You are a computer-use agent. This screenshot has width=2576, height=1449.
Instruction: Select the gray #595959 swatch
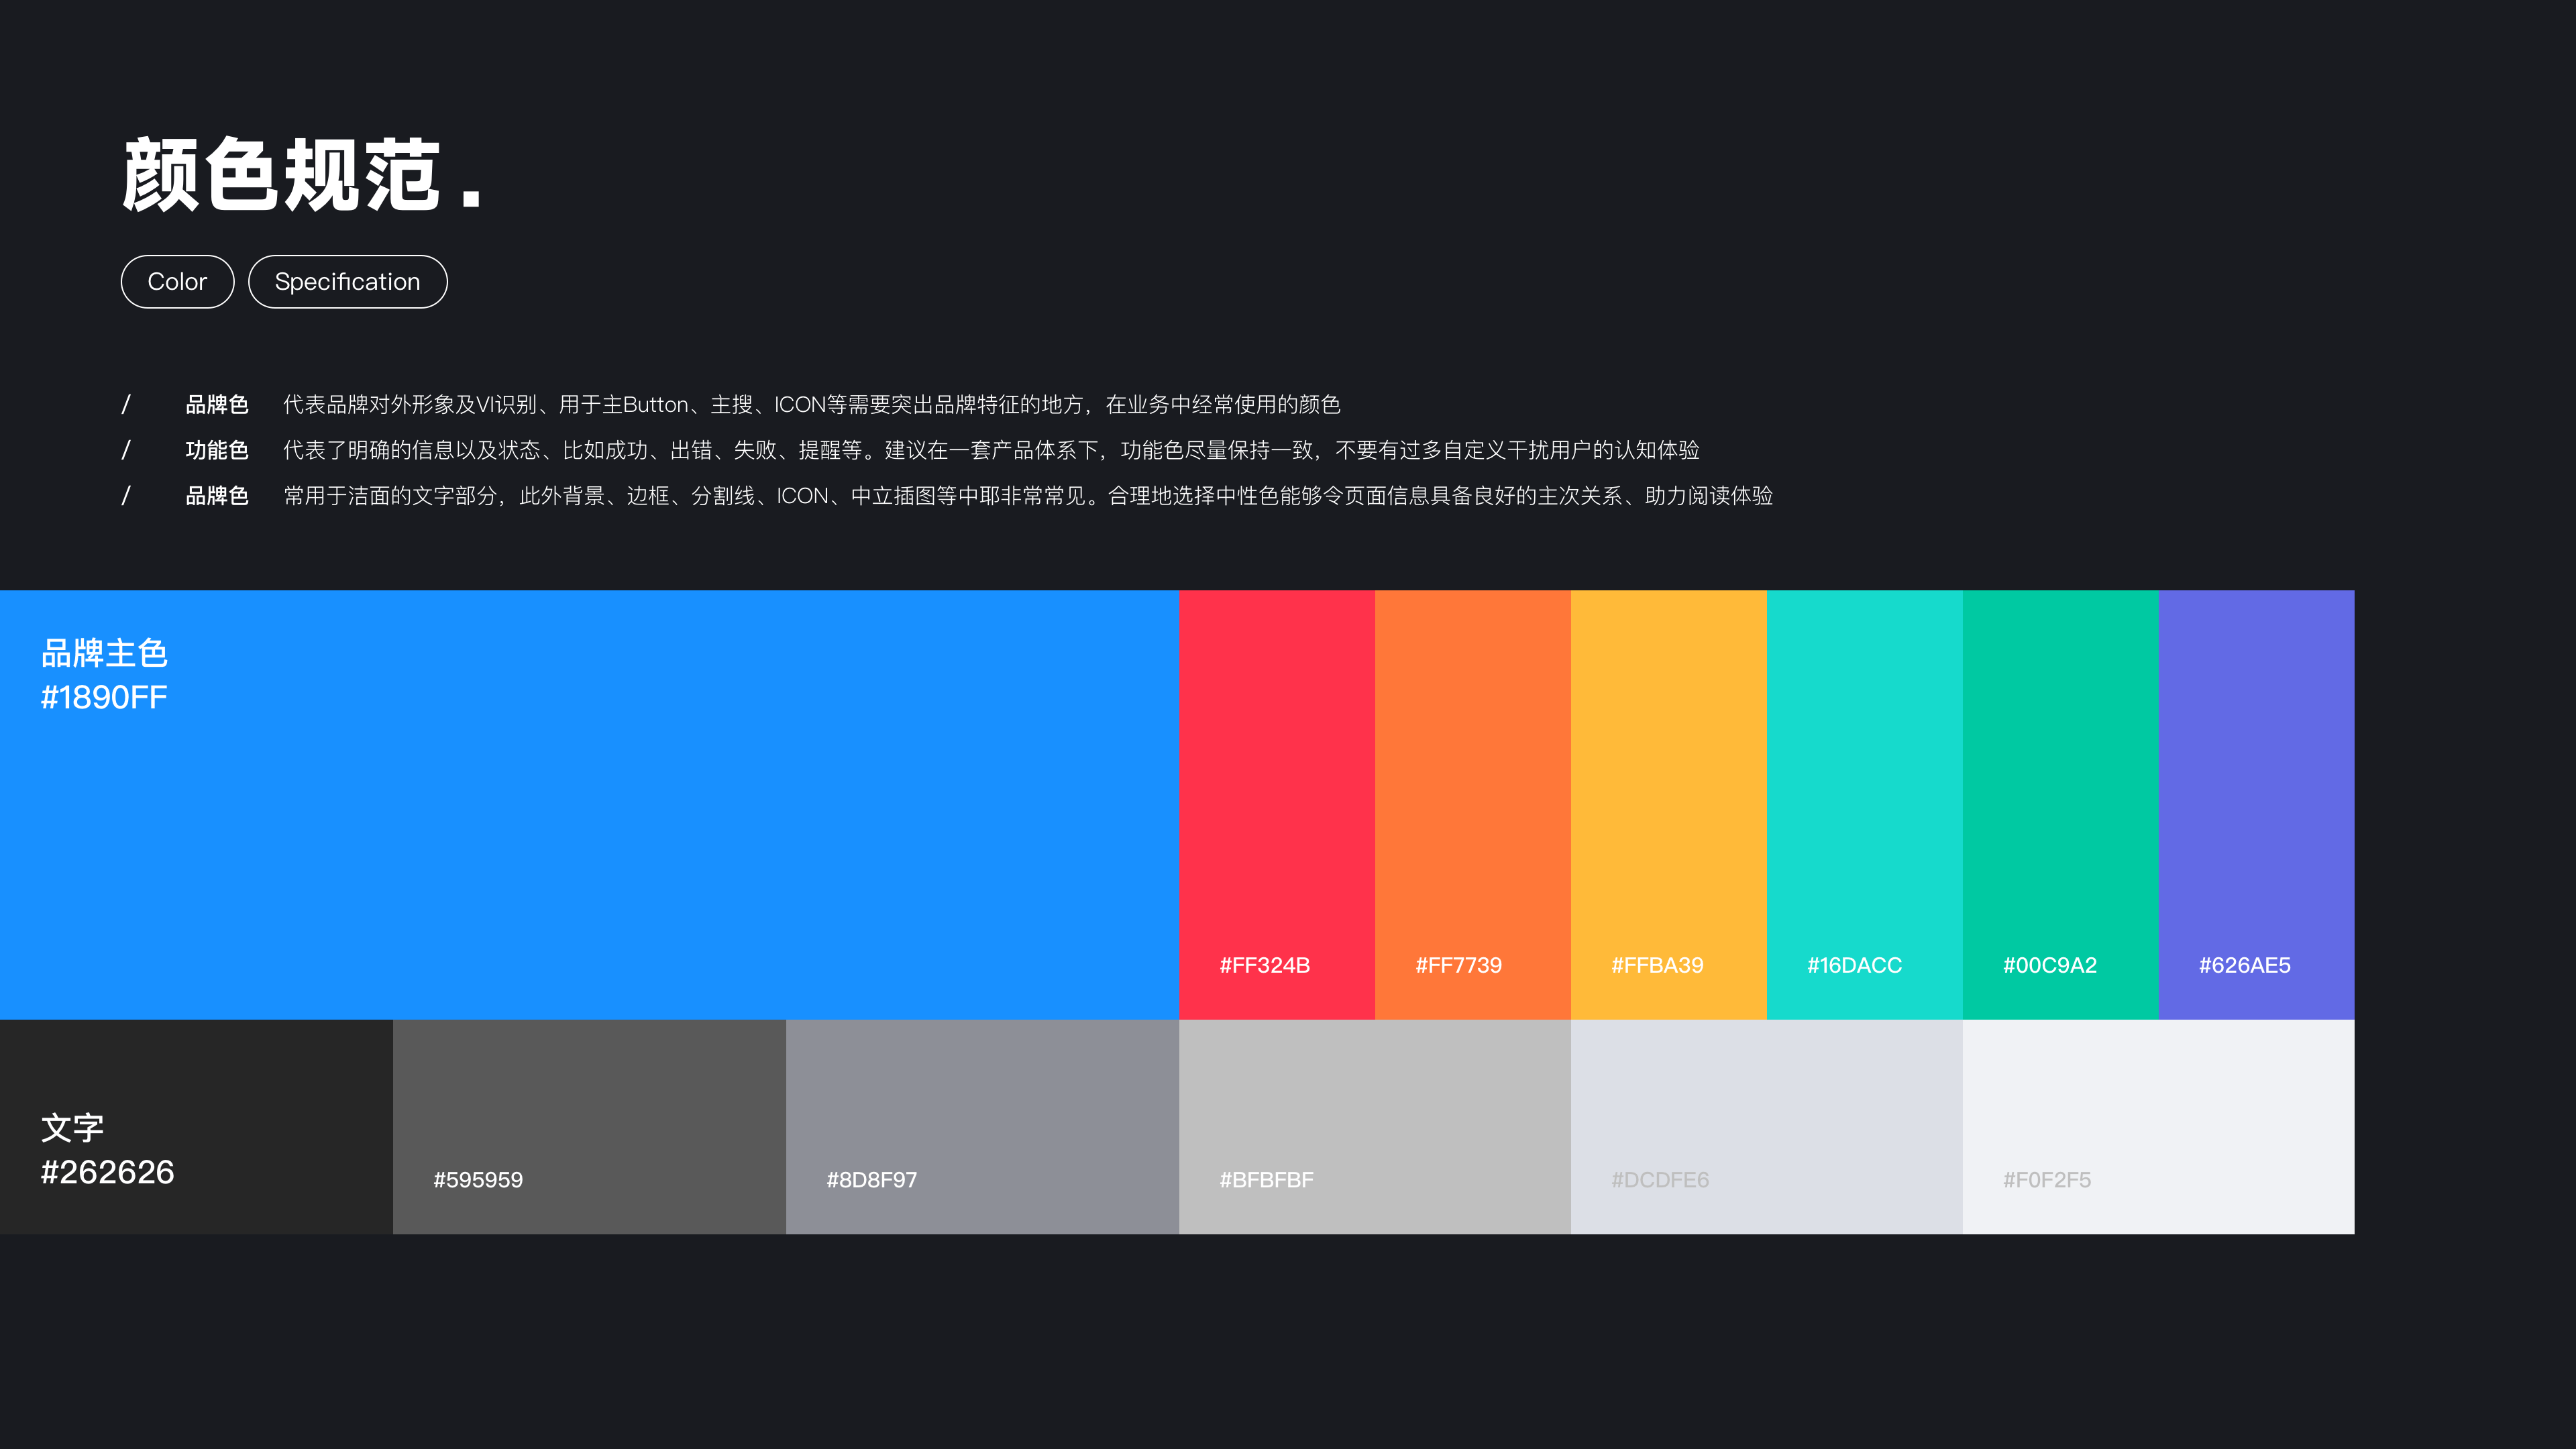coord(589,1127)
